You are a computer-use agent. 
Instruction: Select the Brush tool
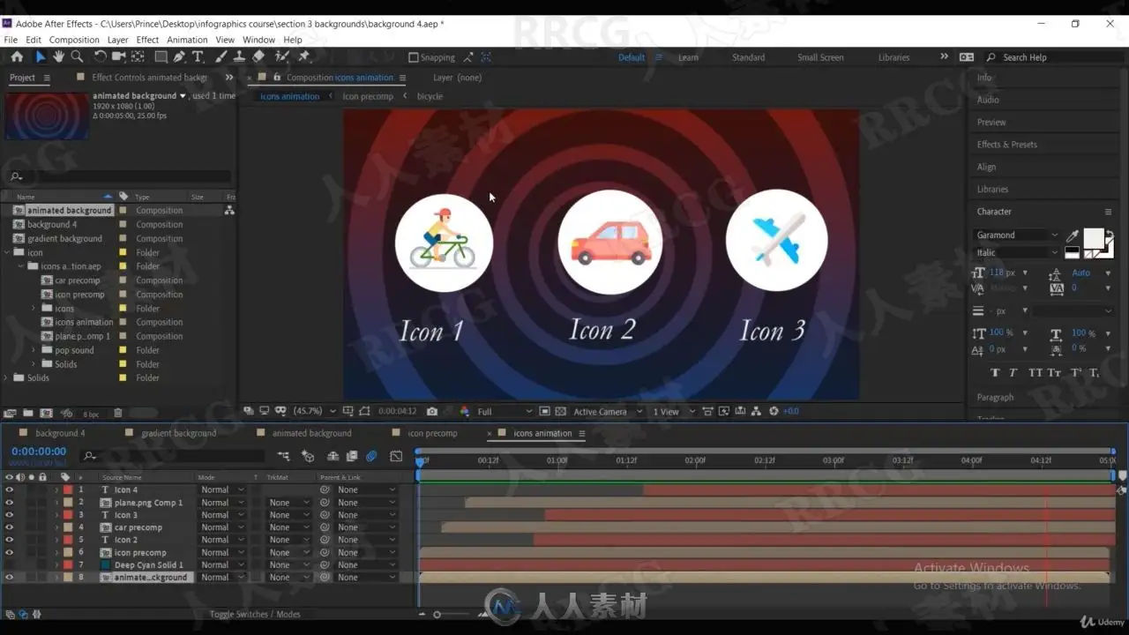221,56
